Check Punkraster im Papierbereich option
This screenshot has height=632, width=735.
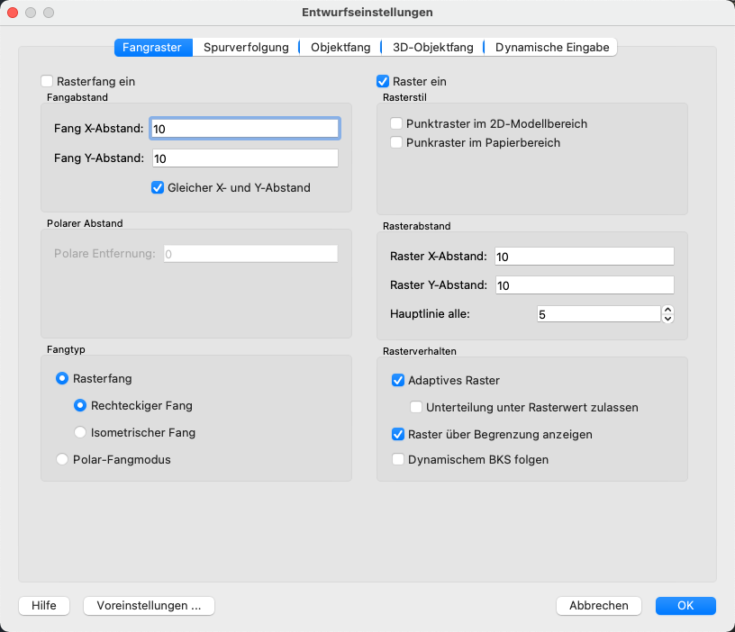pyautogui.click(x=396, y=142)
